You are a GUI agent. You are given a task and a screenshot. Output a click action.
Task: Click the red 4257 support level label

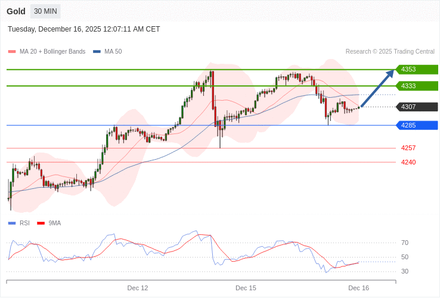point(408,148)
